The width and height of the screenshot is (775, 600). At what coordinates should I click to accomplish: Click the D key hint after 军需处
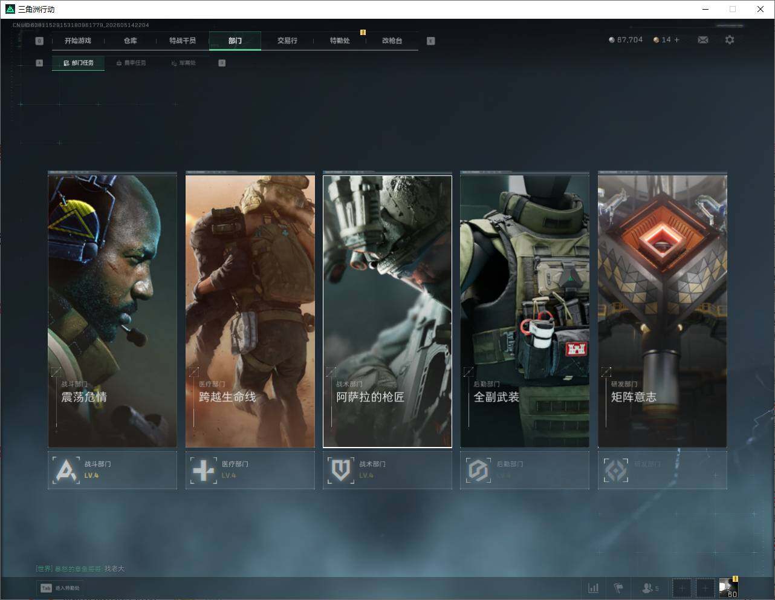point(222,63)
